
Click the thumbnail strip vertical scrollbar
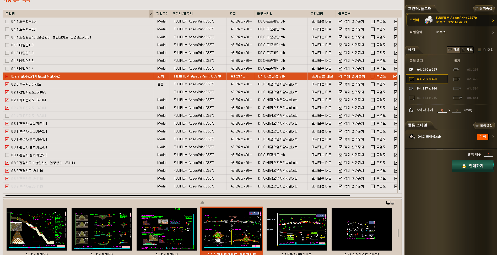coord(398,233)
